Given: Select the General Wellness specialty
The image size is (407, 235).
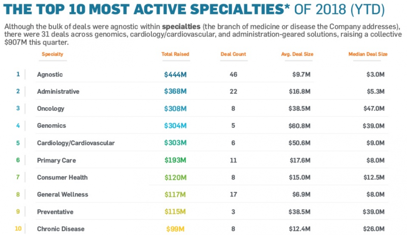Looking at the screenshot, I should 62,194.
